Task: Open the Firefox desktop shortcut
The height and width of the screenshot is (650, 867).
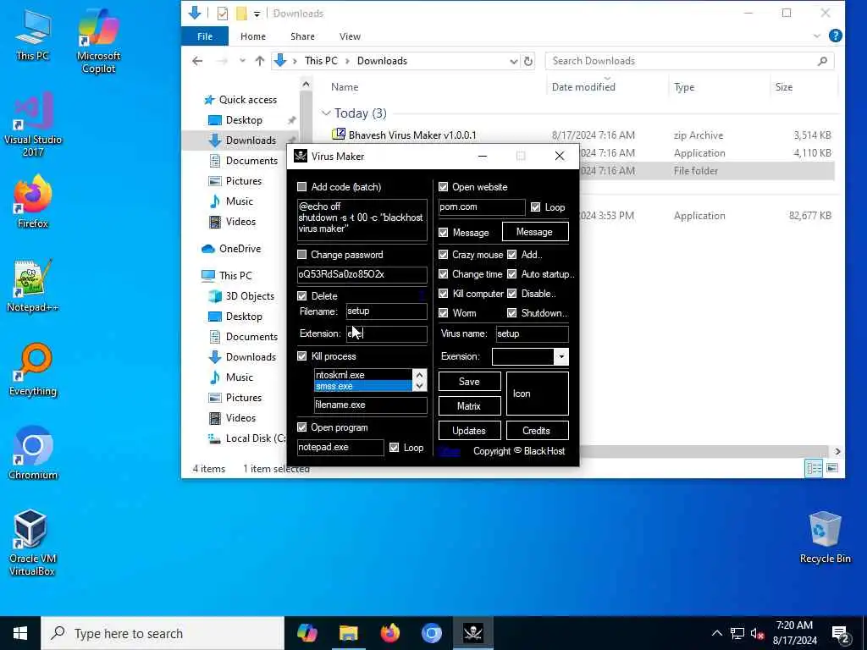Action: point(33,201)
